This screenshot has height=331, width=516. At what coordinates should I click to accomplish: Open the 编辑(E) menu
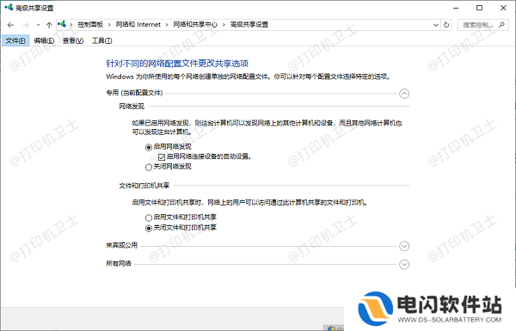pos(44,40)
